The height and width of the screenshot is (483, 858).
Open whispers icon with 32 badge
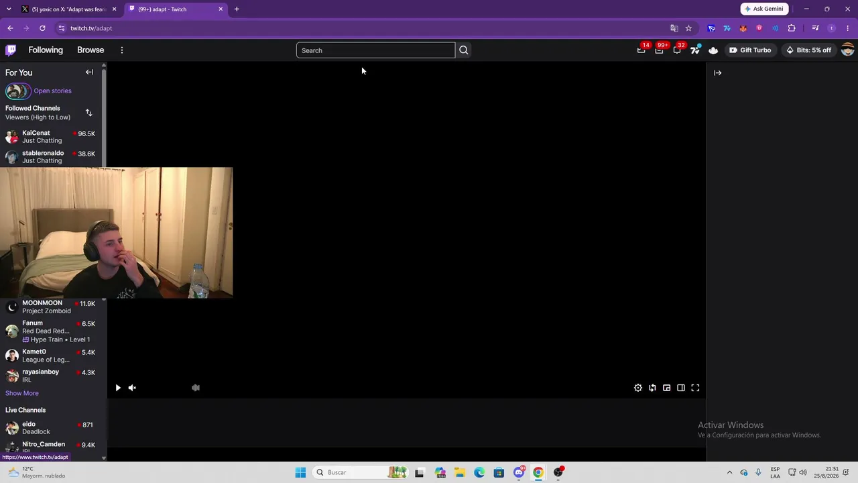tap(678, 50)
